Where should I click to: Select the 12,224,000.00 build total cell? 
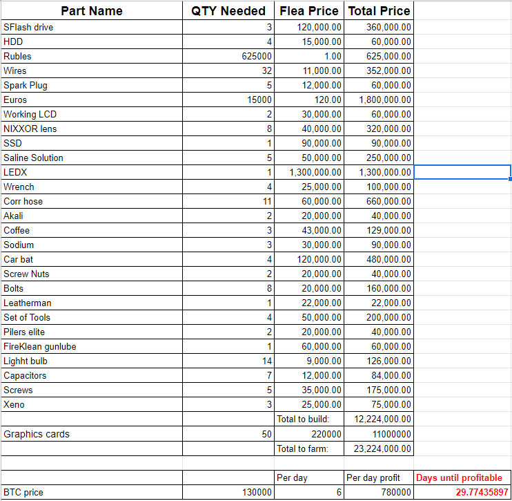coord(379,419)
